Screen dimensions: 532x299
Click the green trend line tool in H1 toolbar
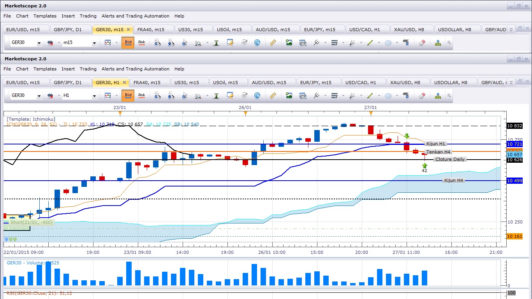pyautogui.click(x=370, y=95)
